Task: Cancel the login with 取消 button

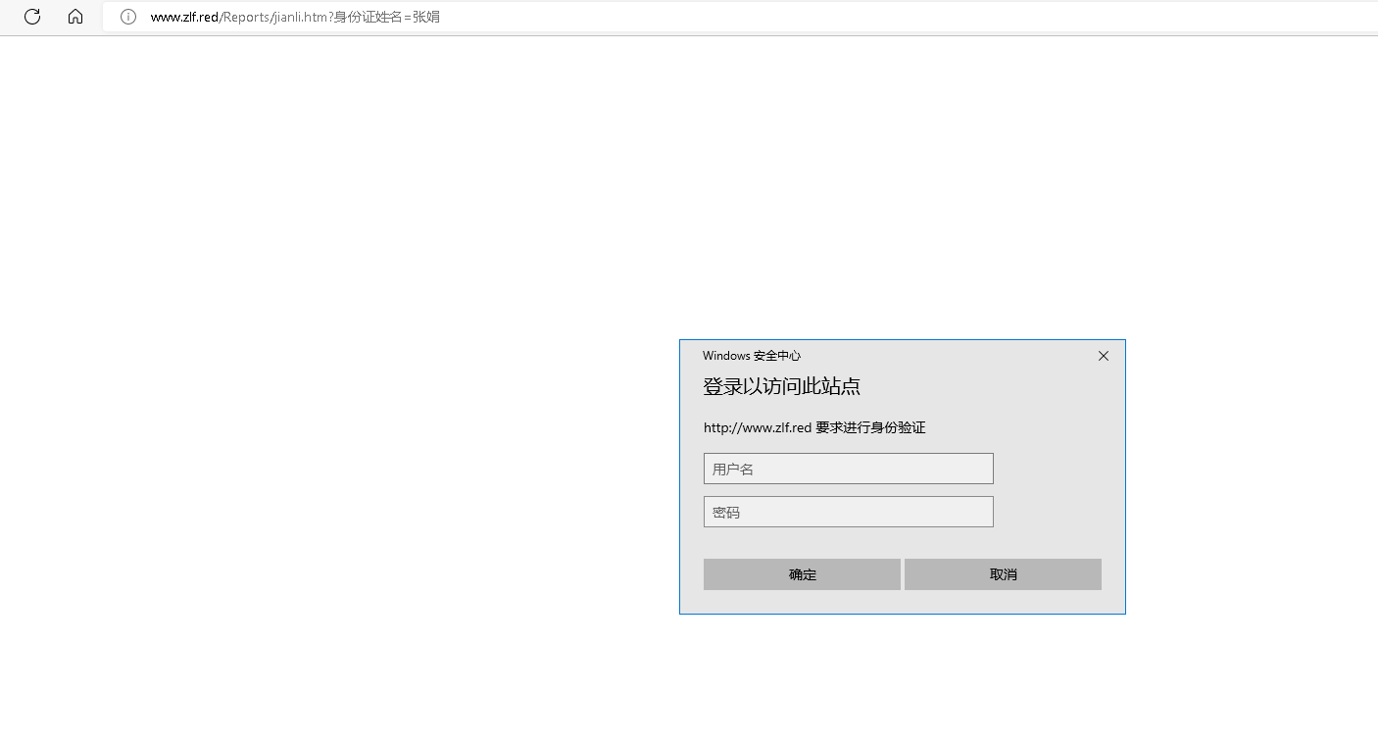Action: point(1003,574)
